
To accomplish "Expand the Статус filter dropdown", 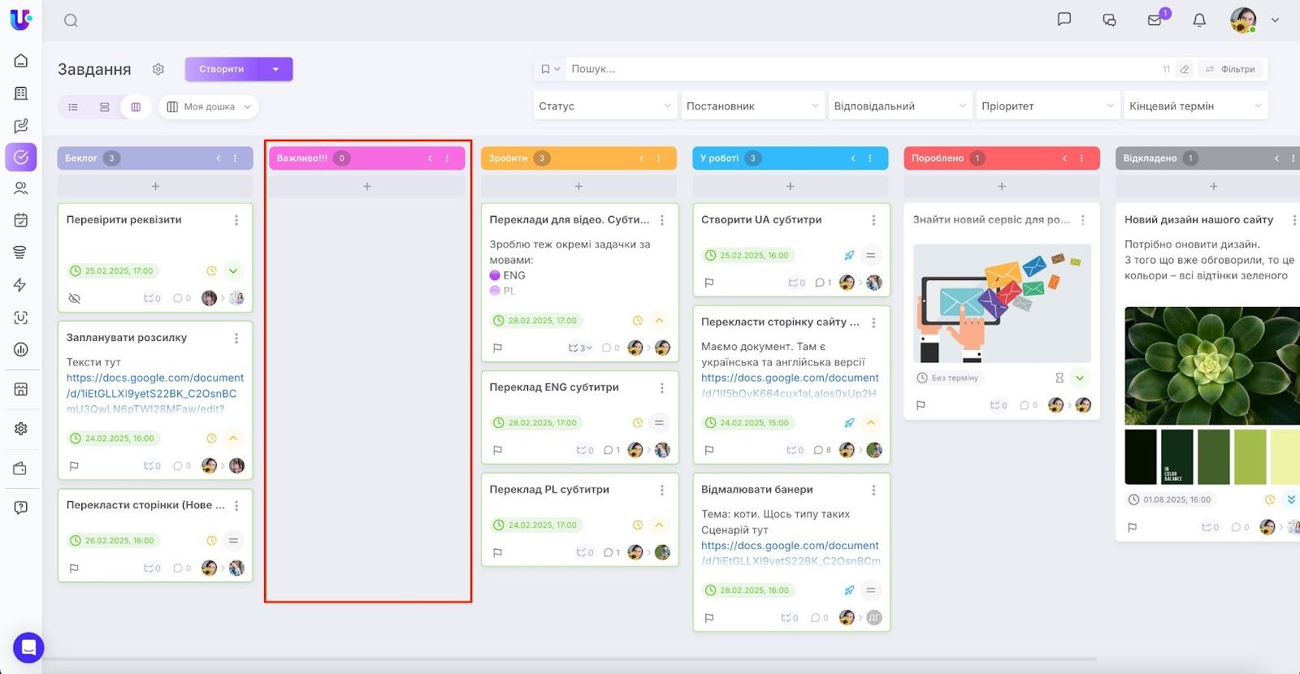I will [604, 106].
